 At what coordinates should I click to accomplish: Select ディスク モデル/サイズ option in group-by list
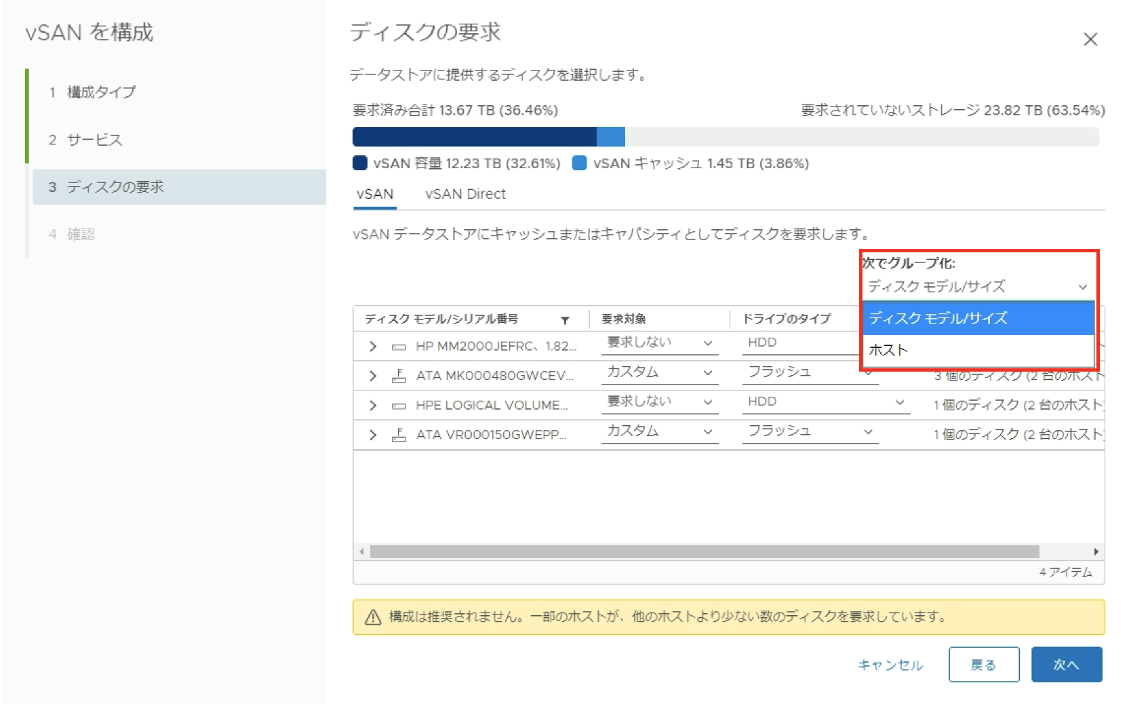coord(978,318)
